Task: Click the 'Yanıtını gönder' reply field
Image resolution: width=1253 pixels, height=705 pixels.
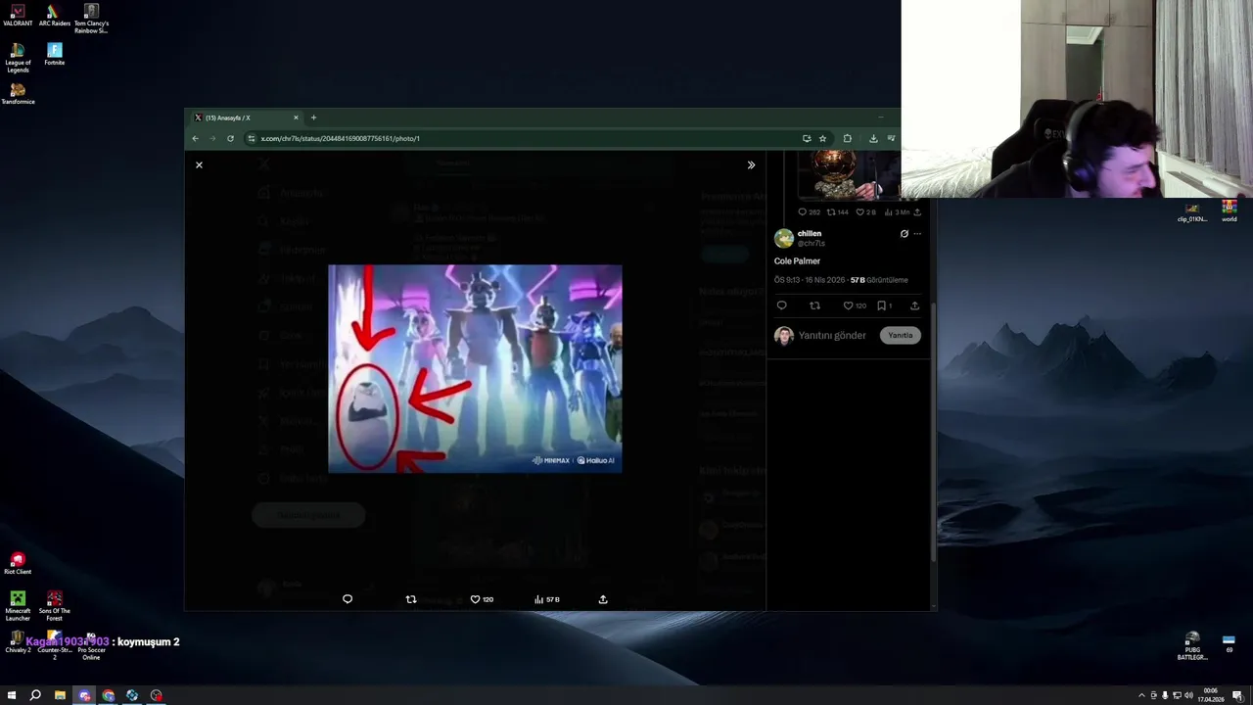Action: click(x=832, y=336)
